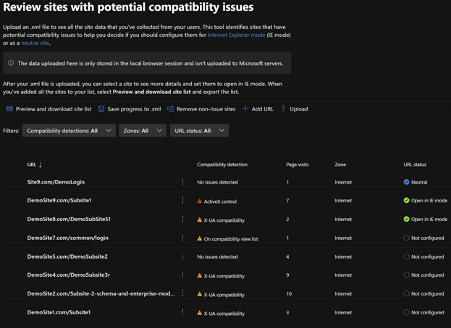Viewport: 451px width, 328px height.
Task: Click the info icon in the data notice
Action: pyautogui.click(x=11, y=63)
